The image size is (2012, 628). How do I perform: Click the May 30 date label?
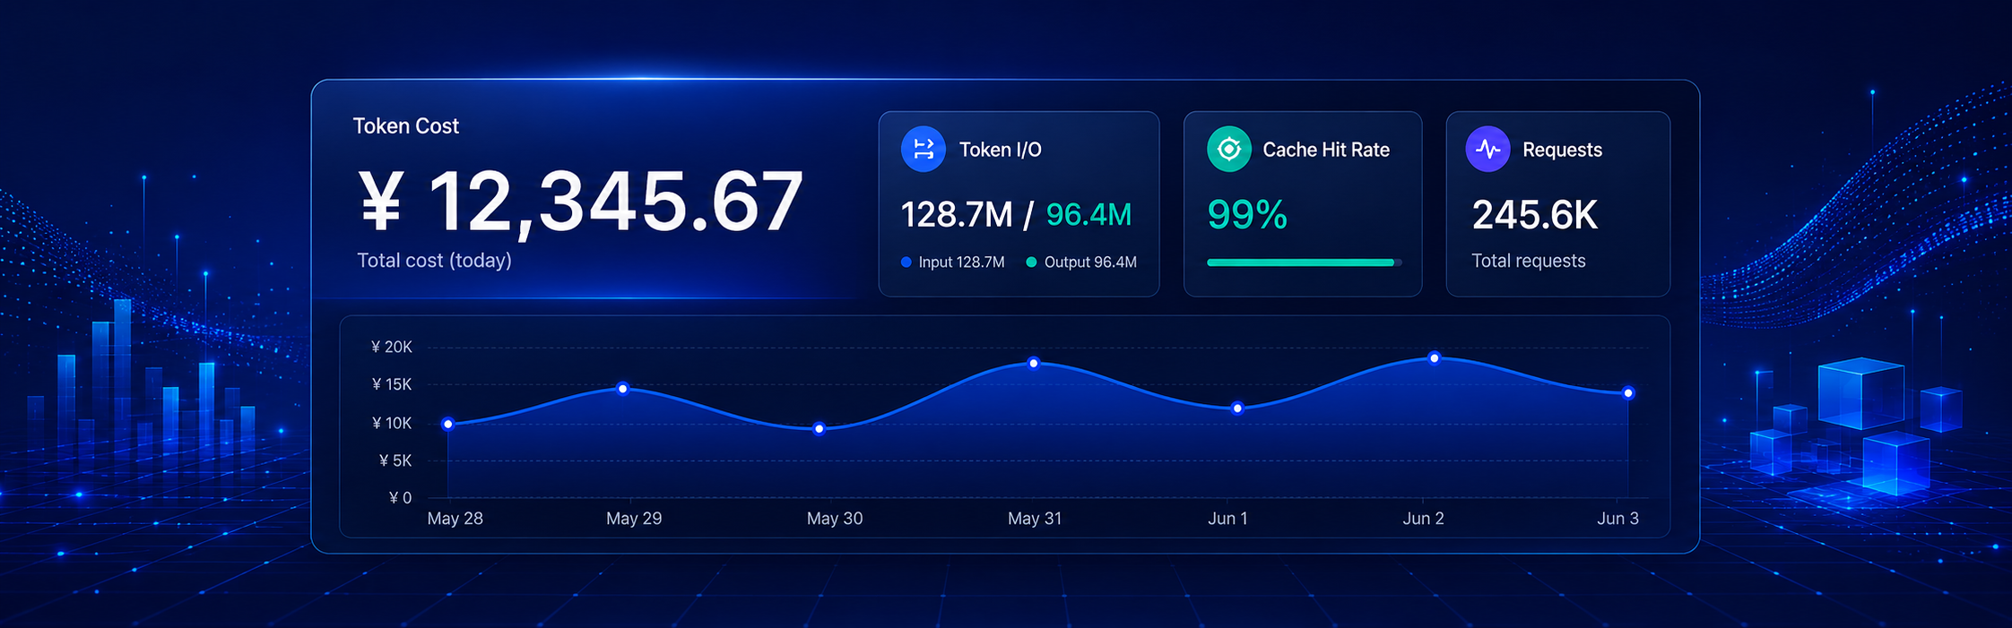tap(835, 519)
